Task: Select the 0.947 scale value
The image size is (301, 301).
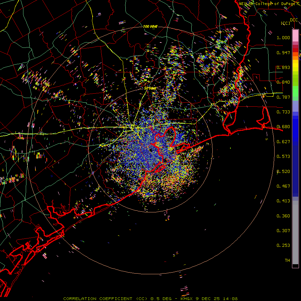Action: [283, 53]
